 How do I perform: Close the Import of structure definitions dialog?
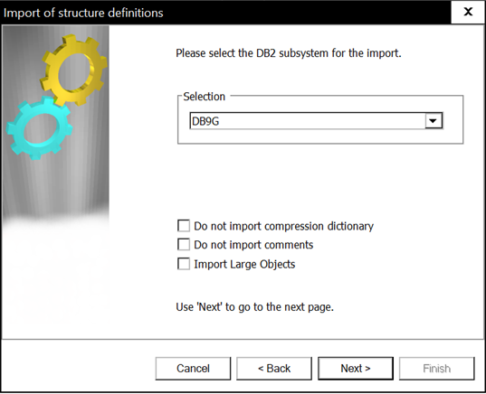pos(468,12)
